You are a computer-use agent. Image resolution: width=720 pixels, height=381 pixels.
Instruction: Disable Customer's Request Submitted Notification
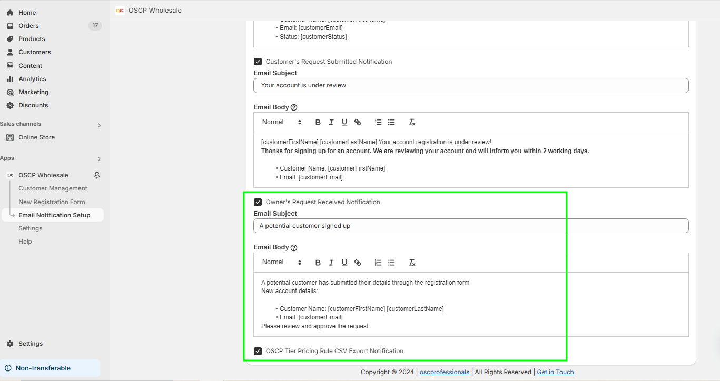(x=258, y=62)
